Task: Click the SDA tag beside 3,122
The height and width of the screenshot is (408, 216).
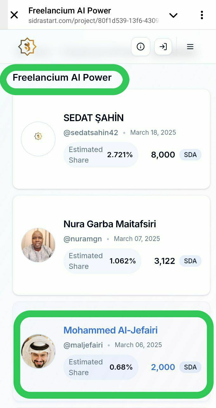Action: pyautogui.click(x=190, y=261)
